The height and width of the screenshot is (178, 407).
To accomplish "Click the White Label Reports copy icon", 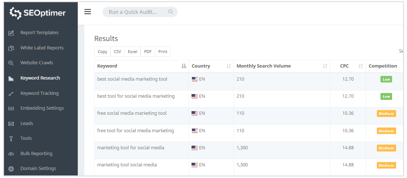I will pyautogui.click(x=11, y=48).
